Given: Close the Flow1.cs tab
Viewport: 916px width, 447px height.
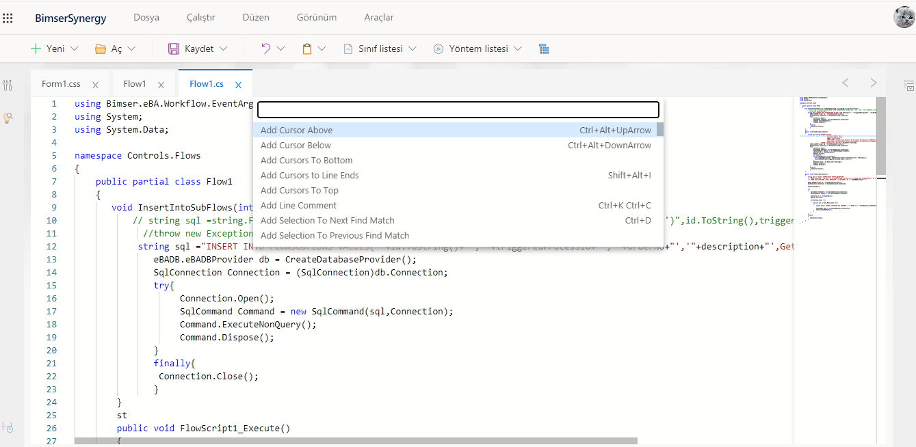Looking at the screenshot, I should tap(238, 85).
